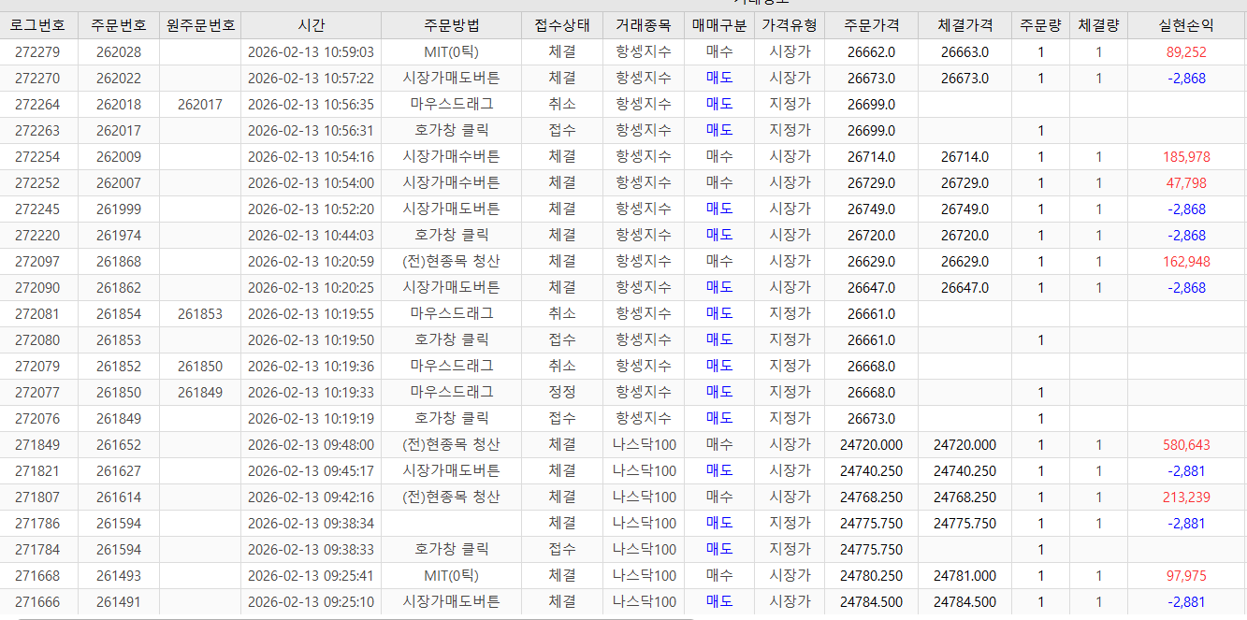This screenshot has height=620, width=1247.
Task: Click 정정 status in row 272077
Action: click(x=562, y=393)
